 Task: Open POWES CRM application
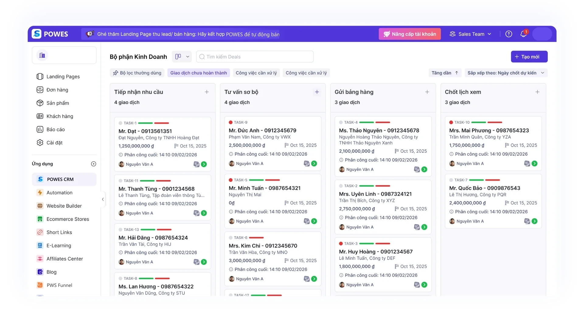tap(64, 179)
